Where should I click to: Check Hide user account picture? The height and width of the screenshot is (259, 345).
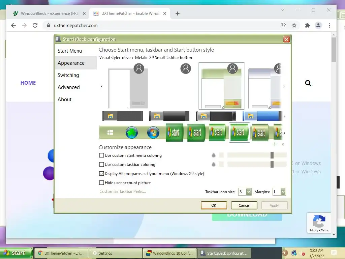pos(101,182)
